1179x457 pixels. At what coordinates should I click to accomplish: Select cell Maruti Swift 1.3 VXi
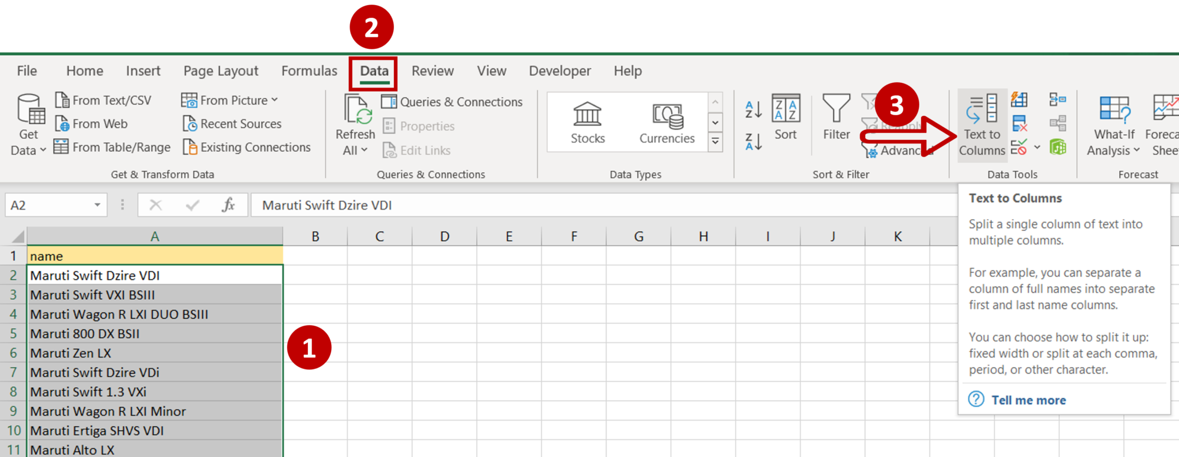coord(155,392)
